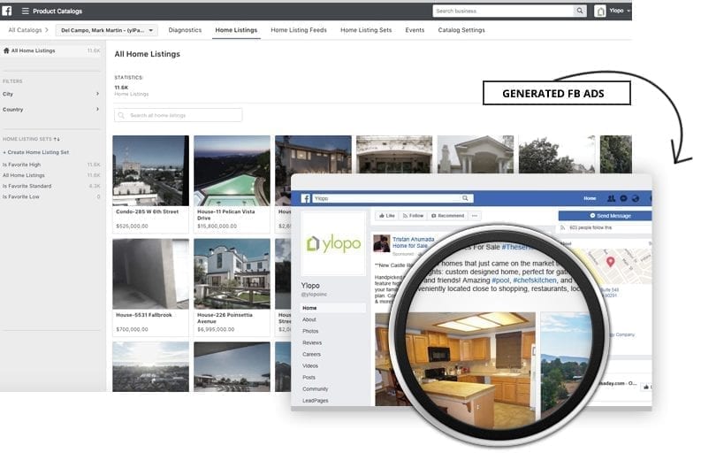Click the Follow button on the Ylopo page
This screenshot has width=701, height=453.
(413, 216)
